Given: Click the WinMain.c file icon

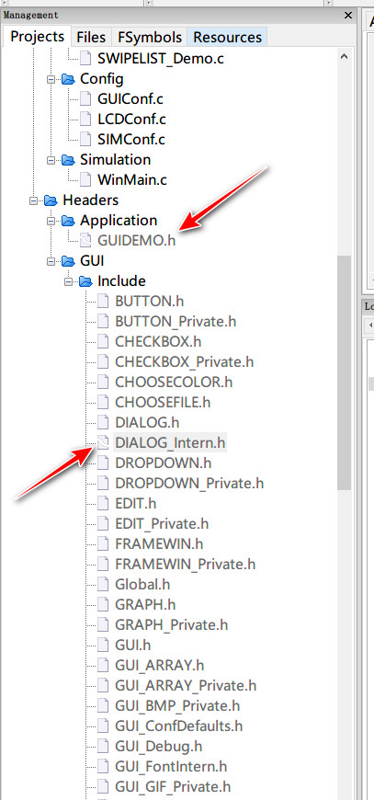Looking at the screenshot, I should pos(85,179).
